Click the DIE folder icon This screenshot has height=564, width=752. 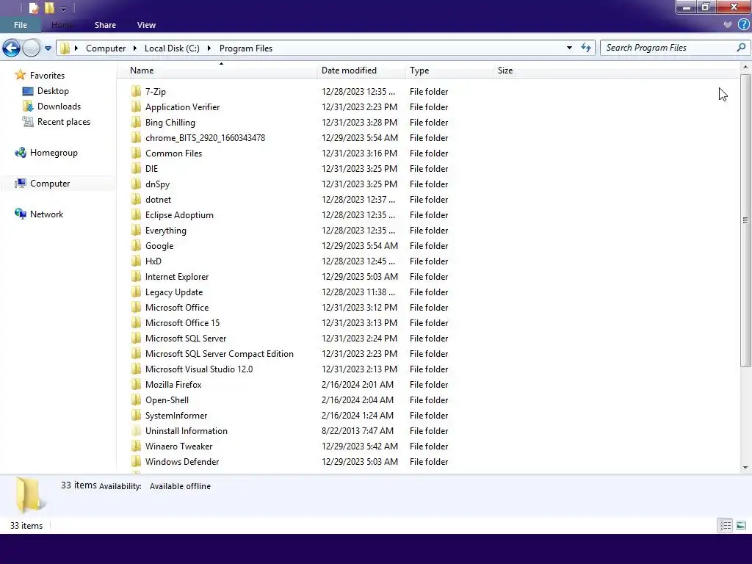(x=136, y=168)
